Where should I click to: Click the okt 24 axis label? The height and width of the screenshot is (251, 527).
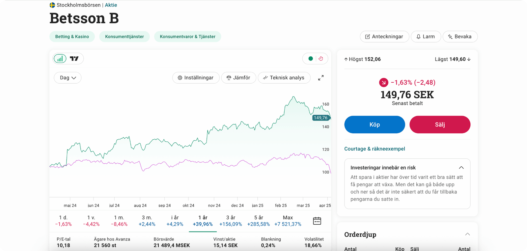(x=188, y=206)
